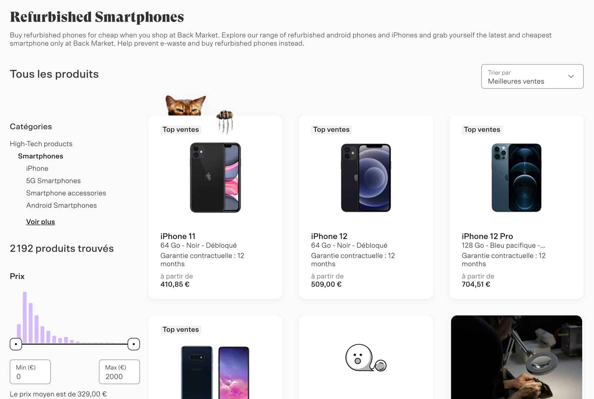Viewport: 594px width, 399px height.
Task: Open the iPhone 12 product image
Action: click(x=366, y=177)
